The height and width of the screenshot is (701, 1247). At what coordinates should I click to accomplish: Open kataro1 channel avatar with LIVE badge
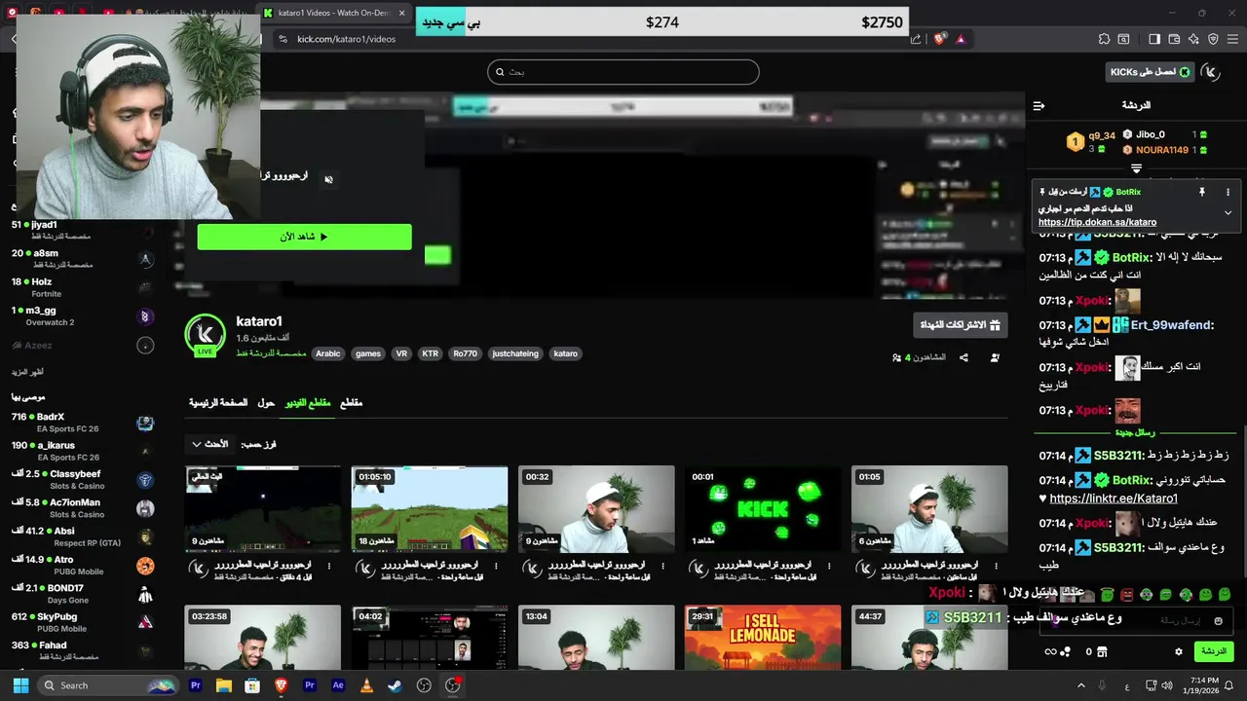pos(205,334)
